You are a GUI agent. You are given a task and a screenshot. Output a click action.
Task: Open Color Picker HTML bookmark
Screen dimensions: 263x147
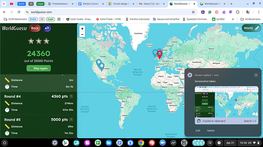[109, 19]
